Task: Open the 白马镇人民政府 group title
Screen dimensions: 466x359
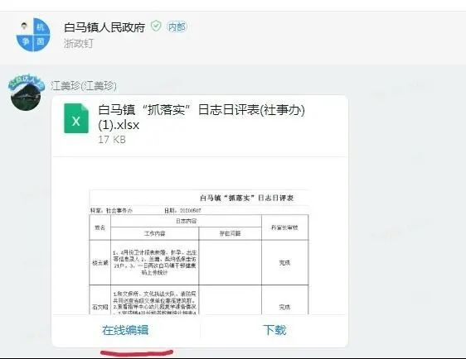Action: (x=104, y=27)
